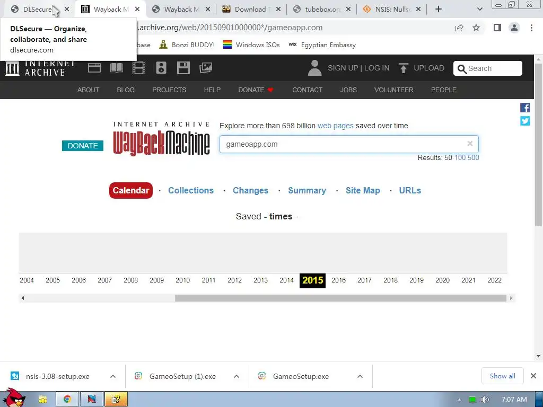The image size is (543, 407).
Task: Open the PEOPLE menu item
Action: (444, 90)
